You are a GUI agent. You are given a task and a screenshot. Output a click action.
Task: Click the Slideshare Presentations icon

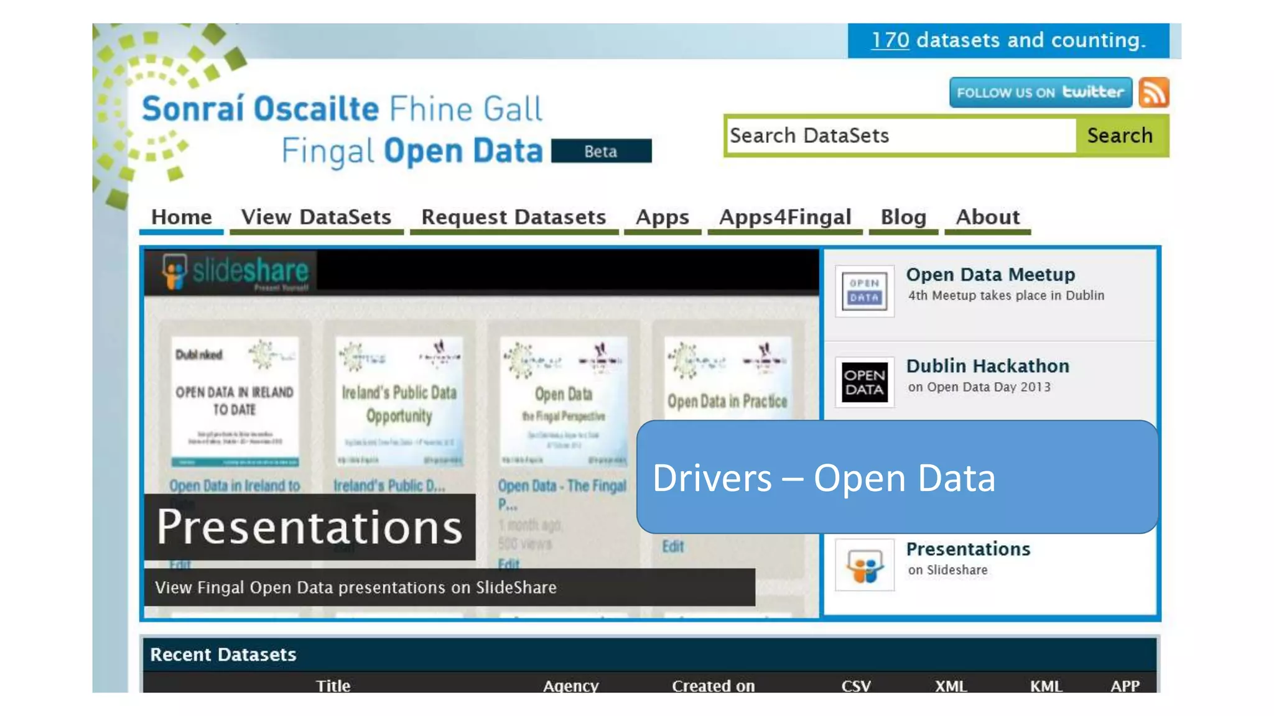(x=865, y=565)
